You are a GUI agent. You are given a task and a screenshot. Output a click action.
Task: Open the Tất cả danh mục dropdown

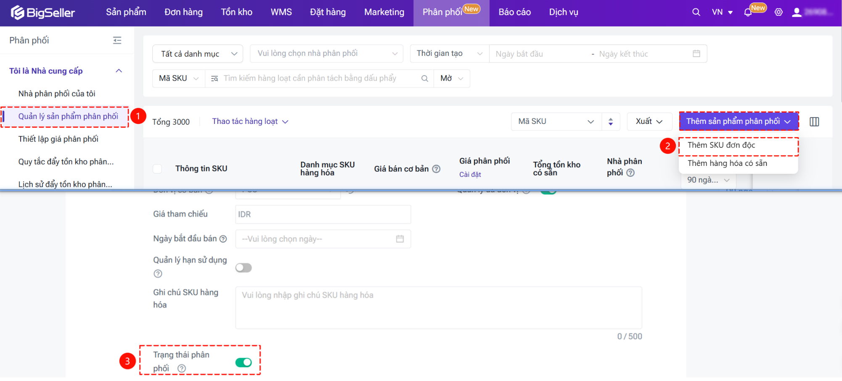pyautogui.click(x=198, y=54)
